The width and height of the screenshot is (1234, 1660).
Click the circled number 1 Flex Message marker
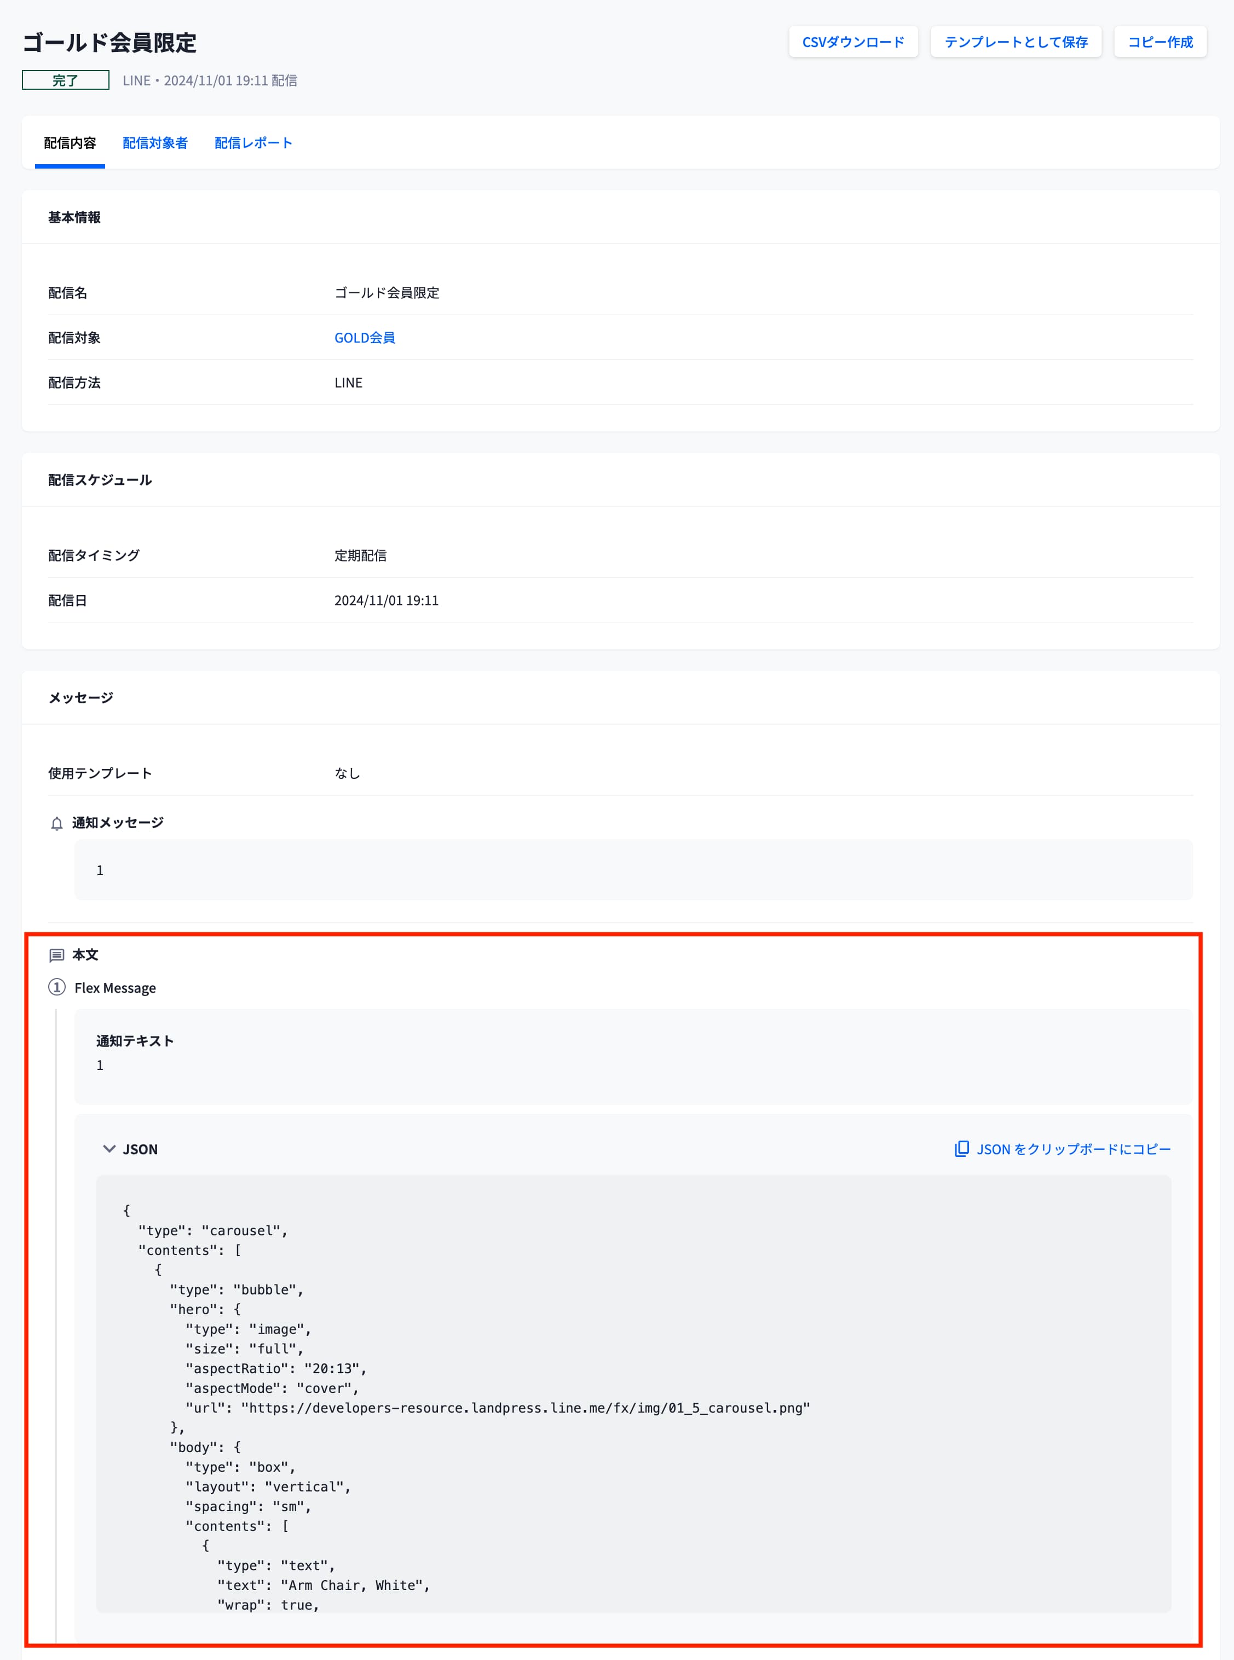tap(57, 987)
